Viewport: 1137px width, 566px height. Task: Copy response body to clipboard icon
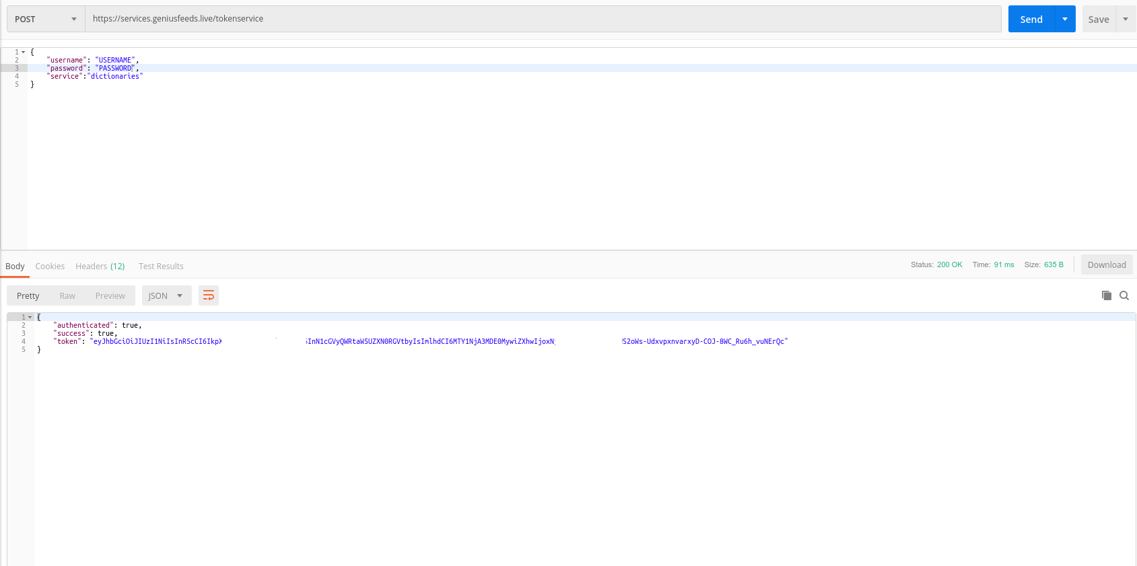pos(1106,295)
